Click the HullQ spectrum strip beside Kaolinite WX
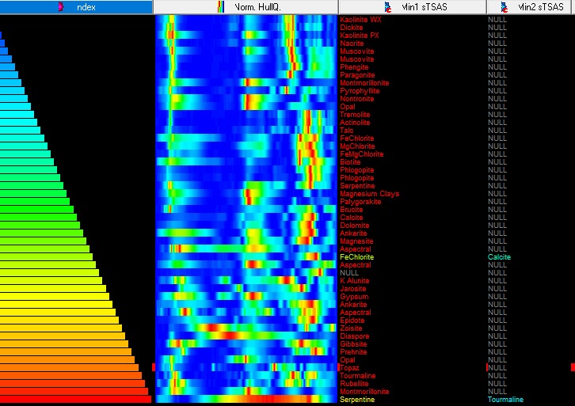 pos(246,20)
